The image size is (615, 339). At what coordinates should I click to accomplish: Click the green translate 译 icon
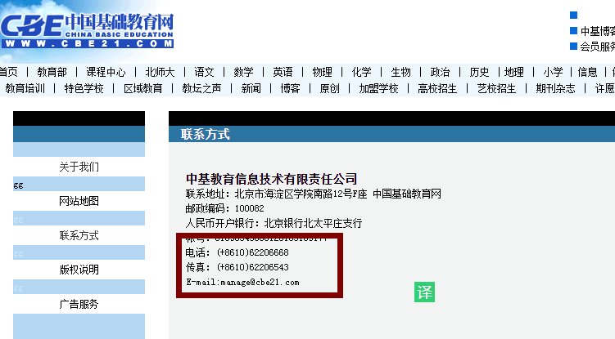[x=424, y=292]
